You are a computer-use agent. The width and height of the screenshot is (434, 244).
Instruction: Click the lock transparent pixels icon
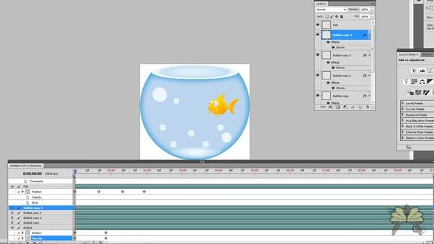(x=327, y=16)
